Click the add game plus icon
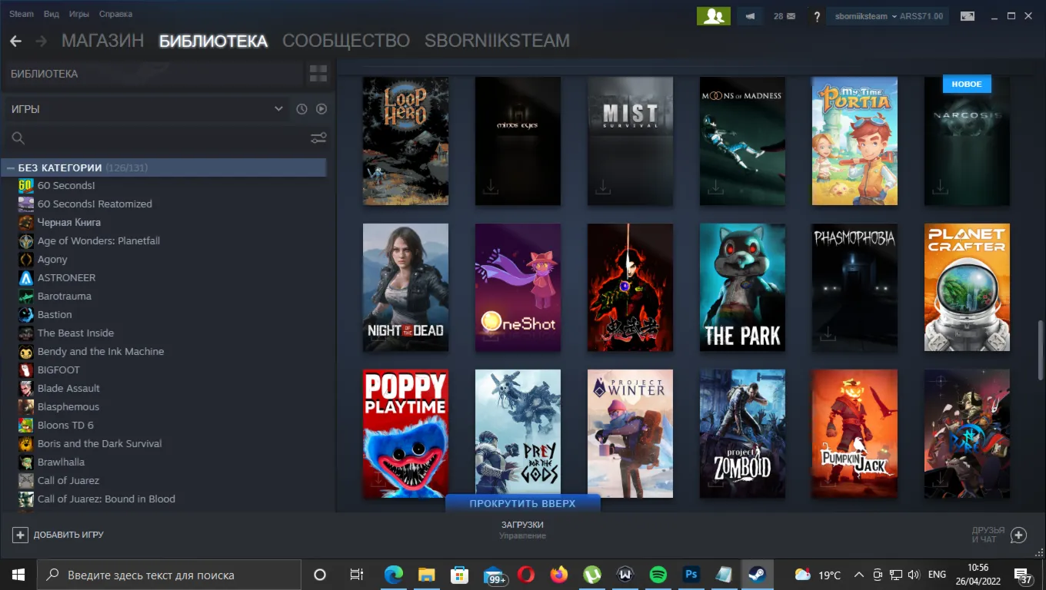This screenshot has height=590, width=1046. [20, 535]
